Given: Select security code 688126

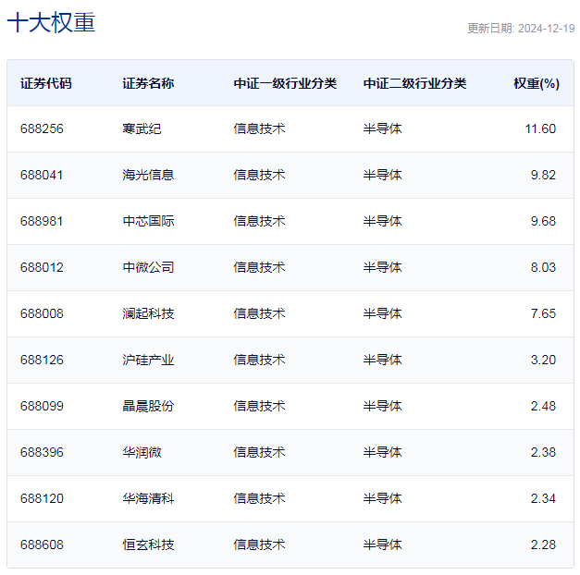Looking at the screenshot, I should pyautogui.click(x=42, y=360).
